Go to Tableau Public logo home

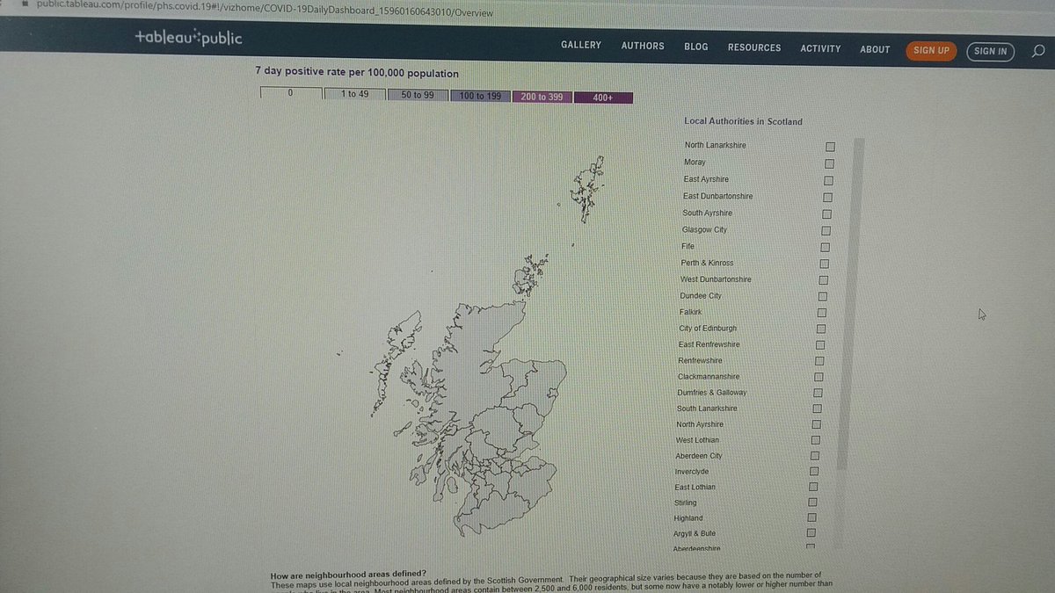[x=188, y=39]
